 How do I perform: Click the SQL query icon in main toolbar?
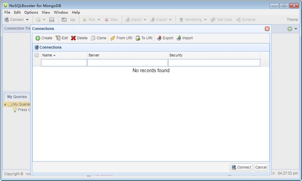[72, 20]
